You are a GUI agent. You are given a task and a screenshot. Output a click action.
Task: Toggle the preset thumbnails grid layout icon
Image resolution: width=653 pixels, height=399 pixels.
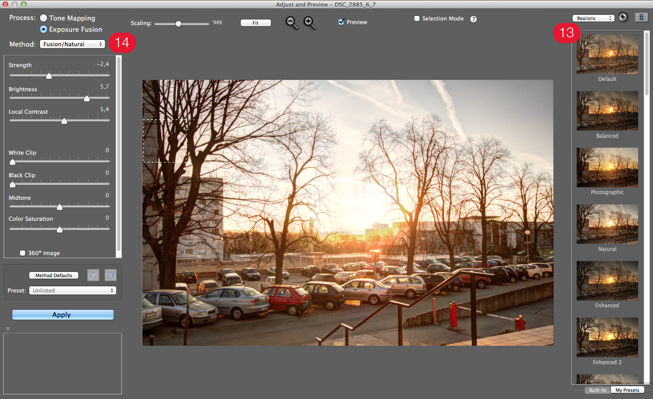point(641,17)
